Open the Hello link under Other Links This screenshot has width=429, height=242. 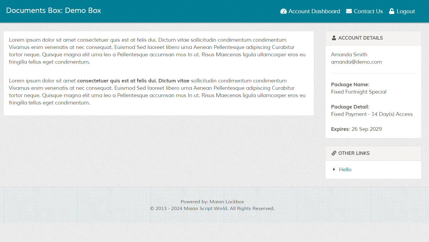click(345, 170)
